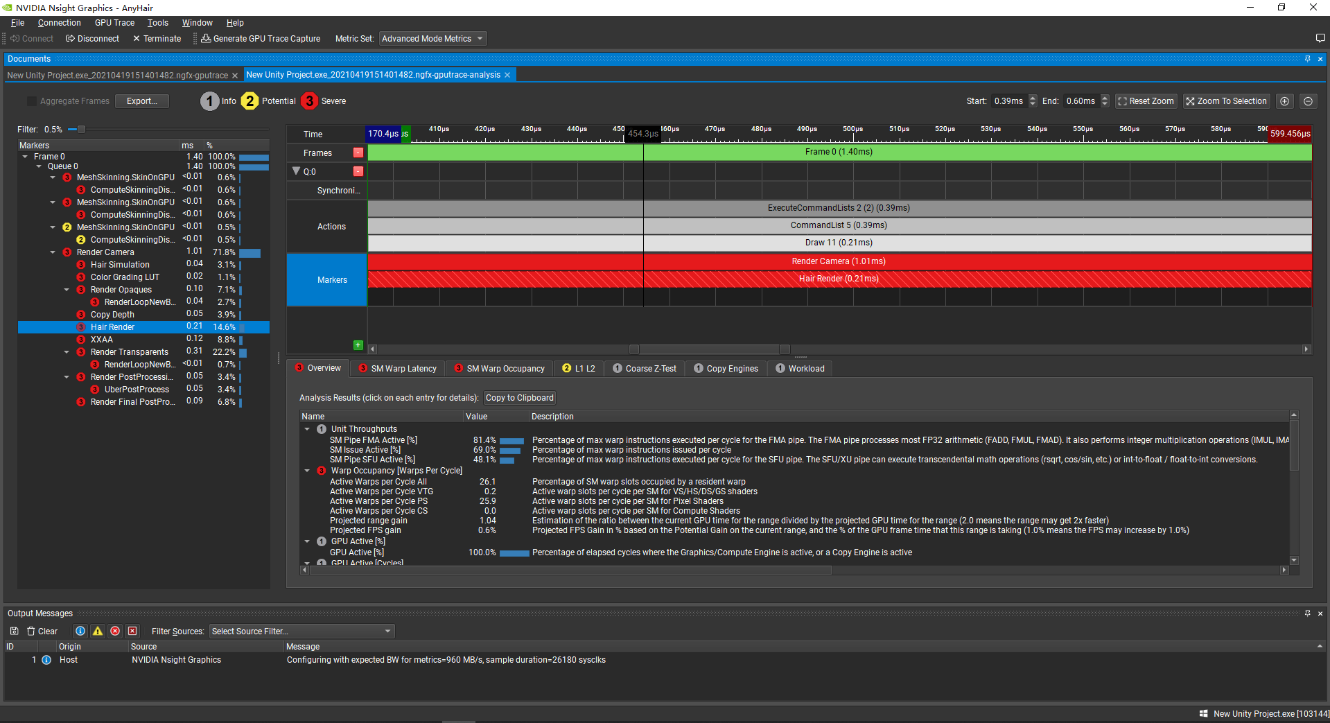Click the severity icon beside Hair Simulation
Viewport: 1330px width, 723px height.
81,265
